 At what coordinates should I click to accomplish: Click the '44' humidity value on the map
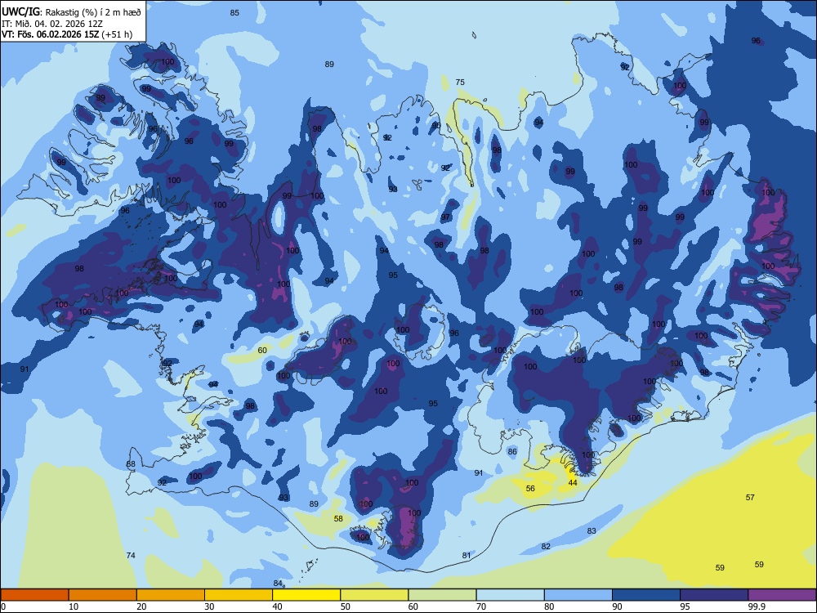click(573, 483)
